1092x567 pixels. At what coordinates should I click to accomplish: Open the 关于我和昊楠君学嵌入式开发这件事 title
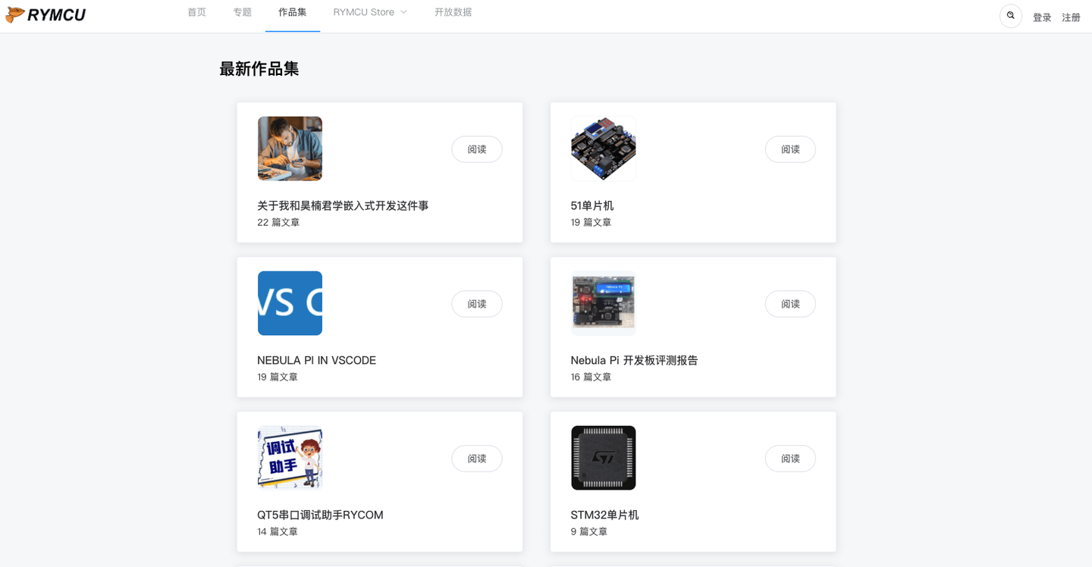[343, 205]
